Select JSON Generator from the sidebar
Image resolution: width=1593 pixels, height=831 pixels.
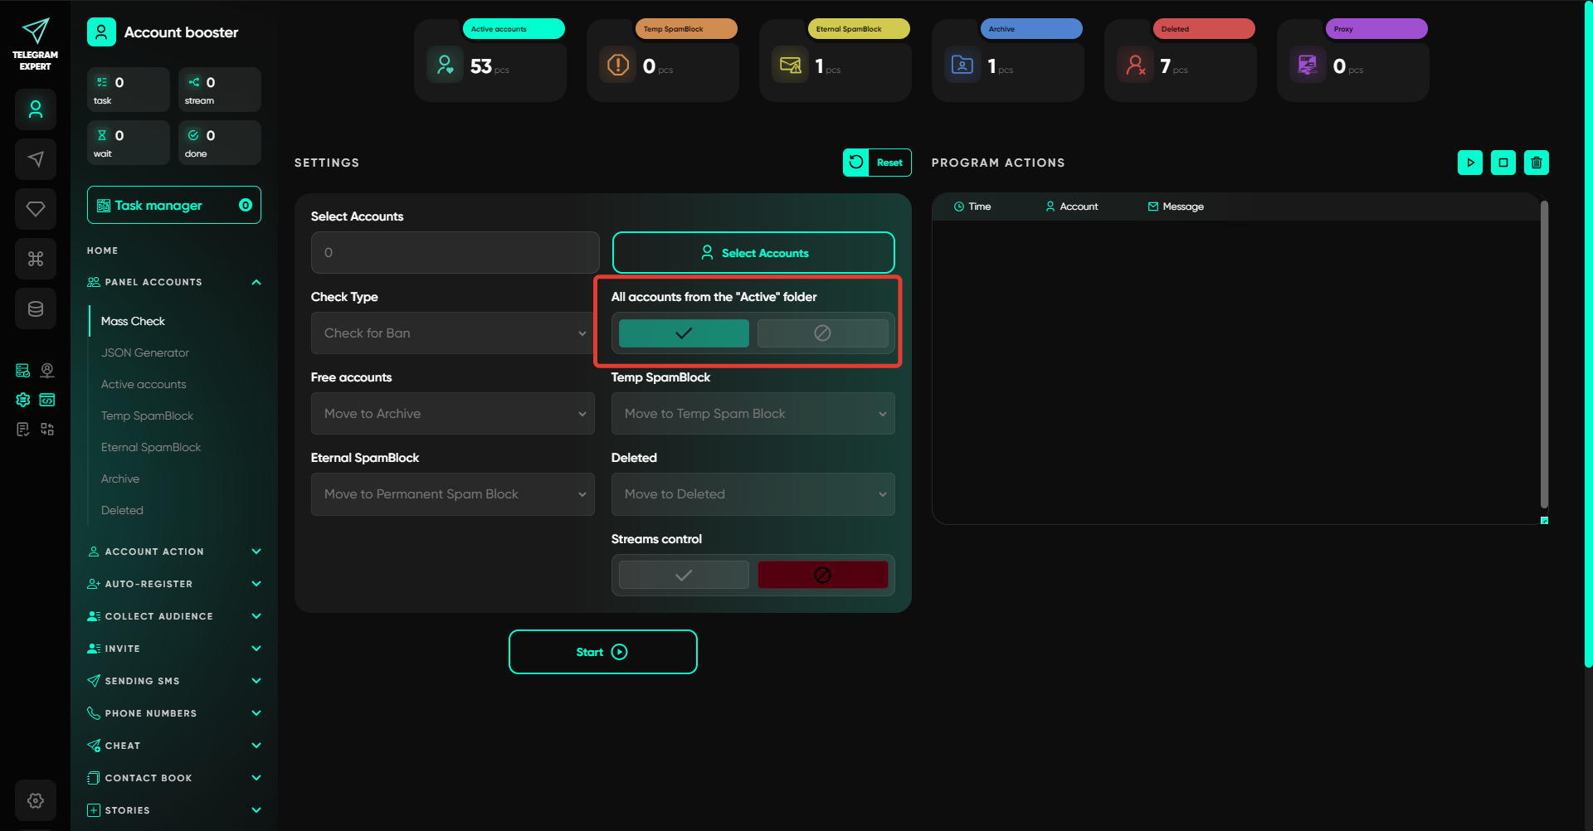point(145,352)
